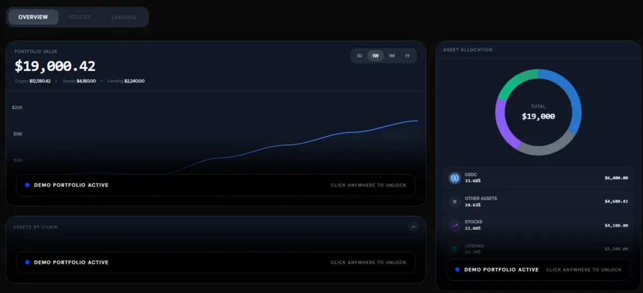
Task: Click the purple segment of donut chart
Action: tap(502, 123)
